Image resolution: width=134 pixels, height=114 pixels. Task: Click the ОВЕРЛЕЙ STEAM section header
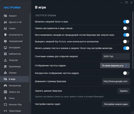[45, 15]
